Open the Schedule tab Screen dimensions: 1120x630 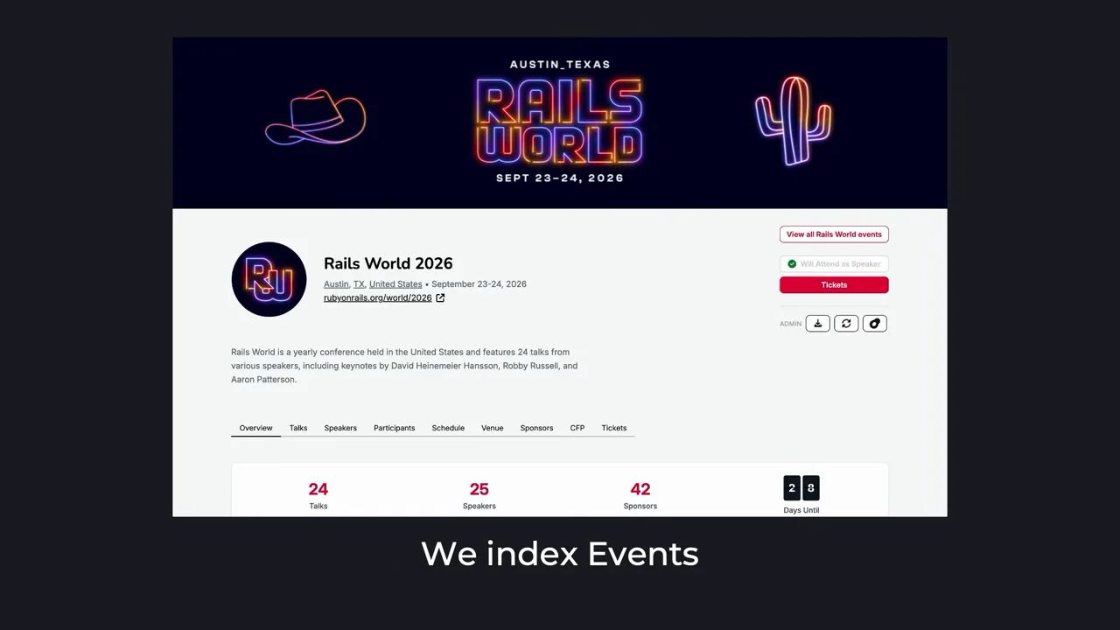click(448, 428)
